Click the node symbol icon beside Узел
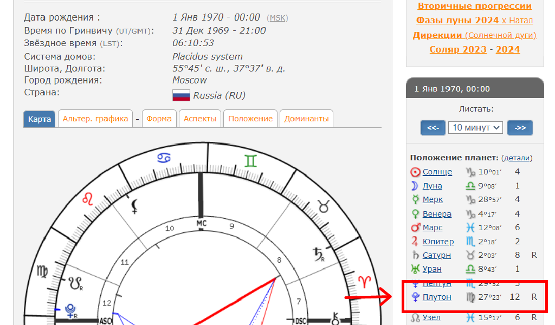 click(415, 317)
